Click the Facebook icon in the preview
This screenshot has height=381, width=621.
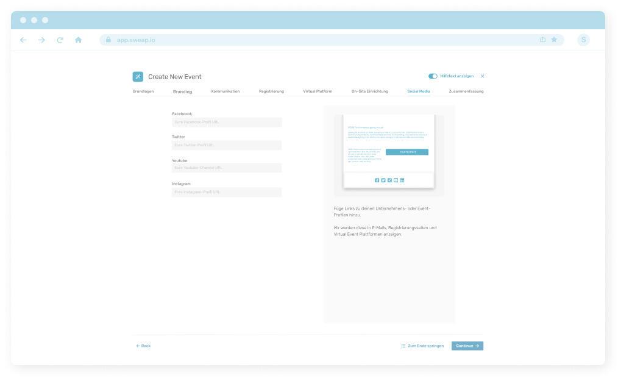pos(377,180)
